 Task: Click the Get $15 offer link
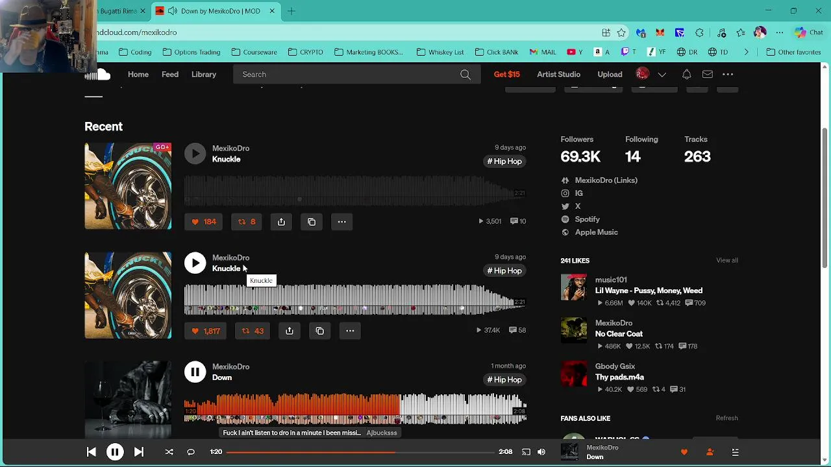click(507, 75)
